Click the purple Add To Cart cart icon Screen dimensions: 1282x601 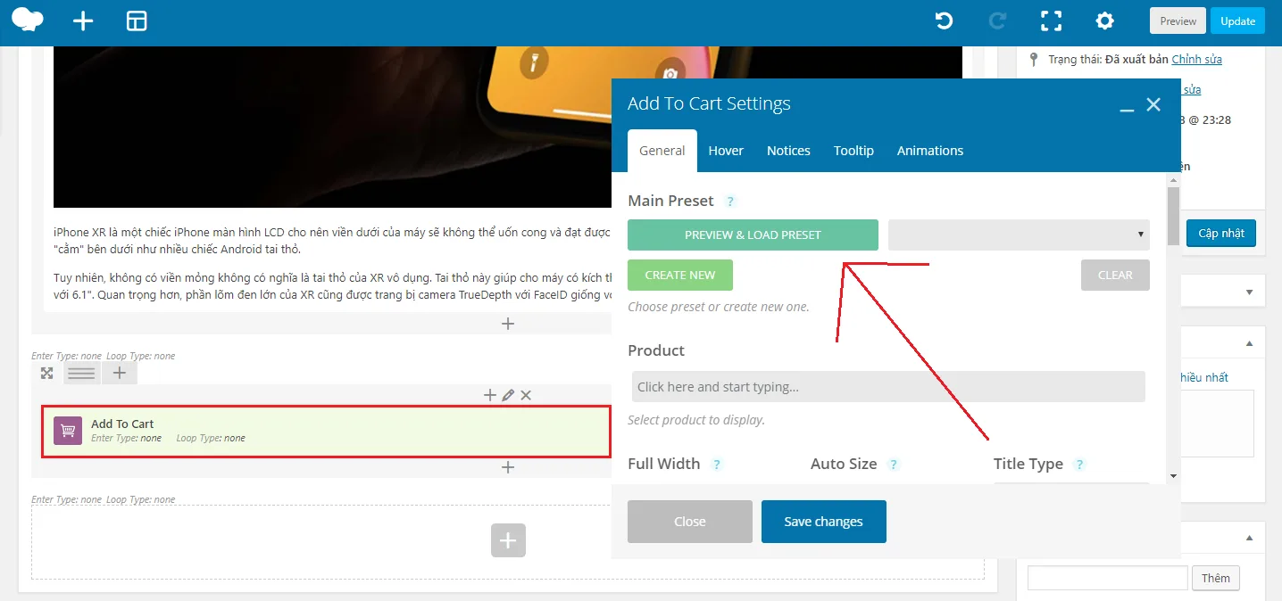coord(68,431)
